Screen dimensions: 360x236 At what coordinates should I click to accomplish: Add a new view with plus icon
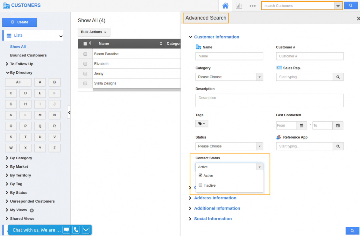coord(32,210)
